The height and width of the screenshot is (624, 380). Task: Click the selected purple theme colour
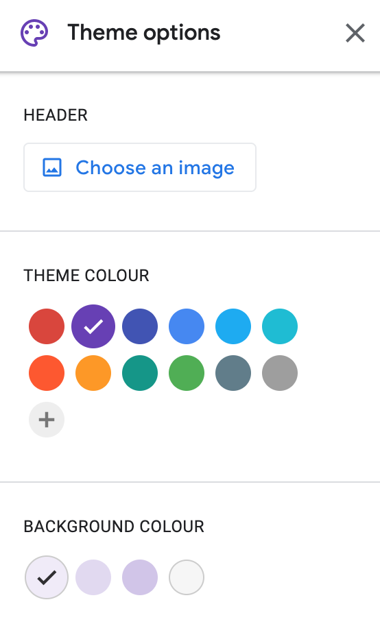(x=93, y=326)
